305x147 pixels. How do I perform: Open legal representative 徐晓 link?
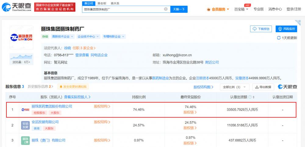pos(67,48)
